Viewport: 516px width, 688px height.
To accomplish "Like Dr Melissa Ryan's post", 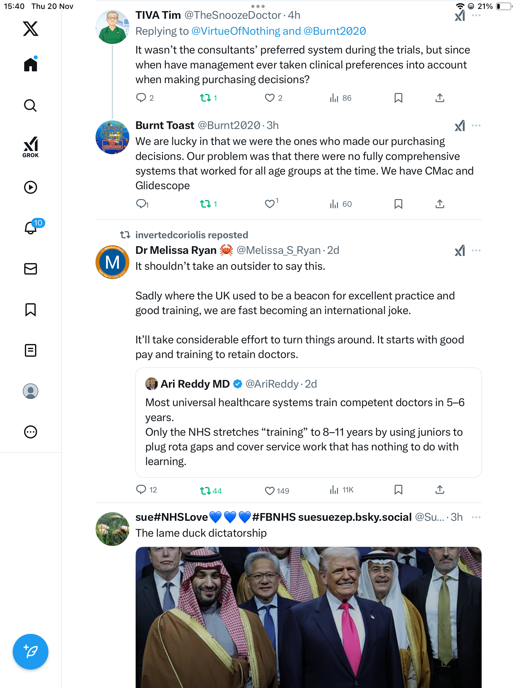I will pos(270,491).
